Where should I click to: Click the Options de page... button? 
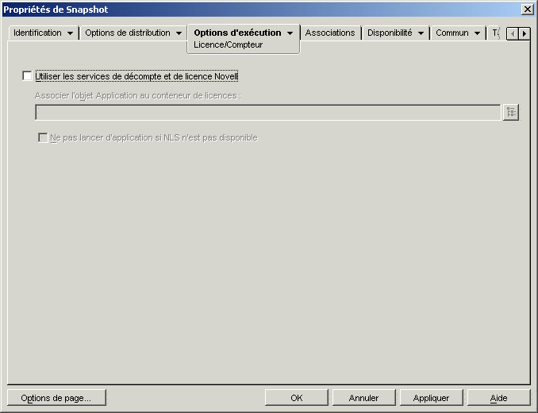[56, 398]
